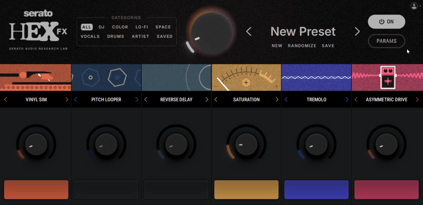
Task: Next effect arrow on Vinyl Sim slot
Action: (67, 100)
